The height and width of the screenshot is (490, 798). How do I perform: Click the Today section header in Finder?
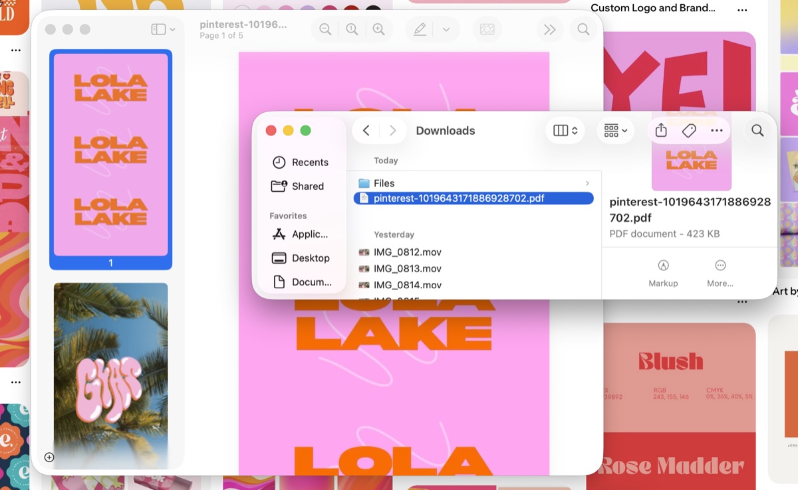click(386, 161)
